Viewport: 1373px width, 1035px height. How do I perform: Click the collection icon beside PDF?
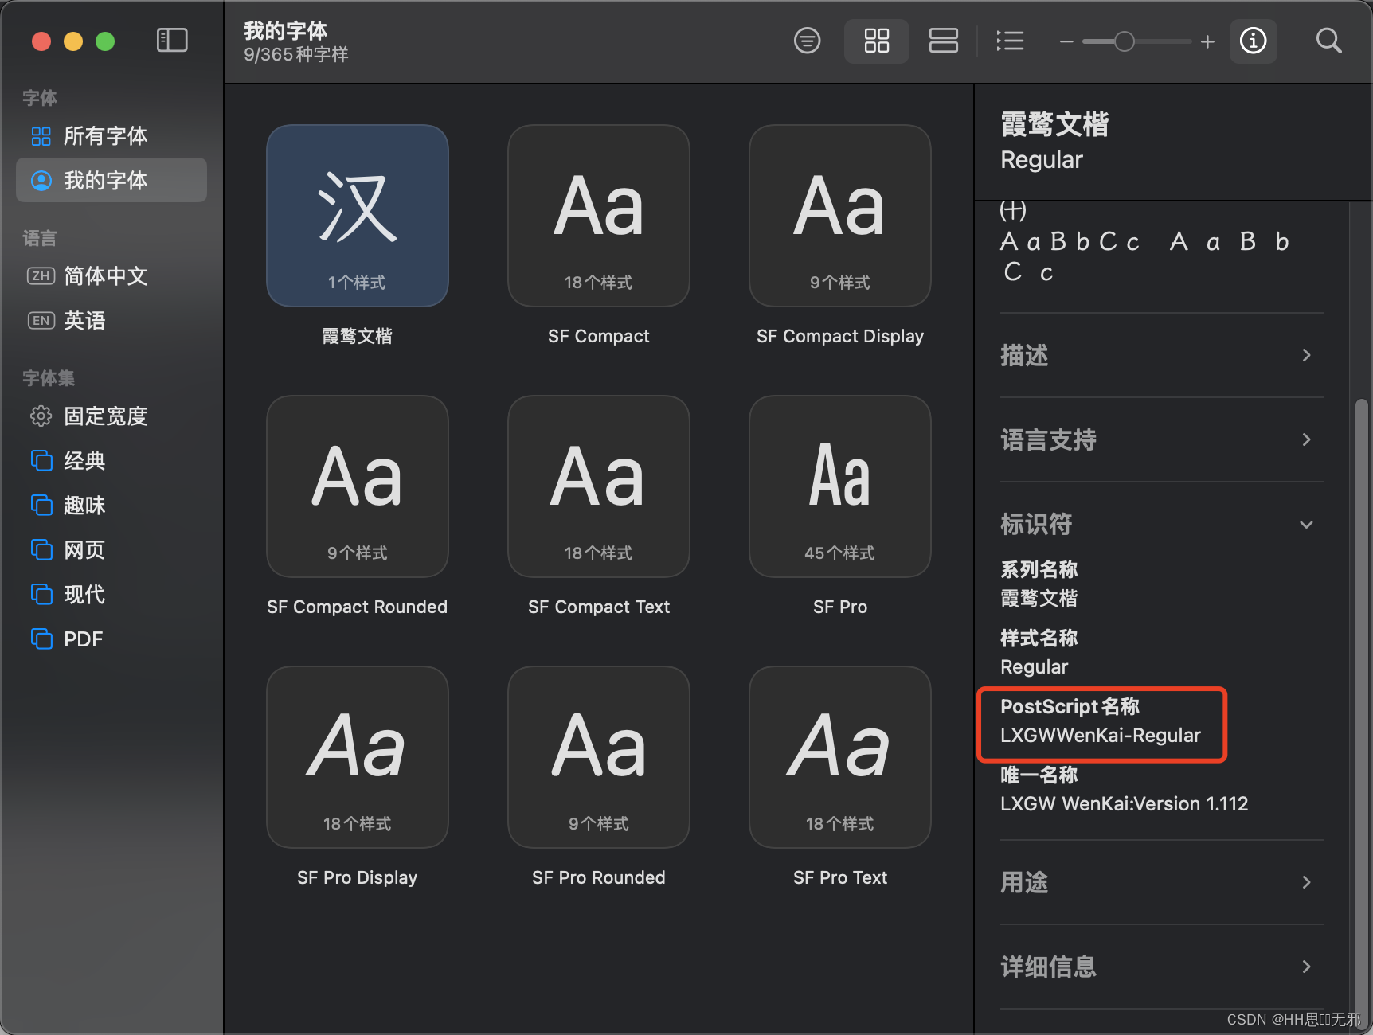tap(41, 639)
